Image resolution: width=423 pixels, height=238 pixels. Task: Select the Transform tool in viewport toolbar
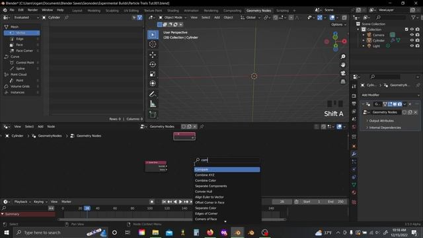[x=153, y=83]
